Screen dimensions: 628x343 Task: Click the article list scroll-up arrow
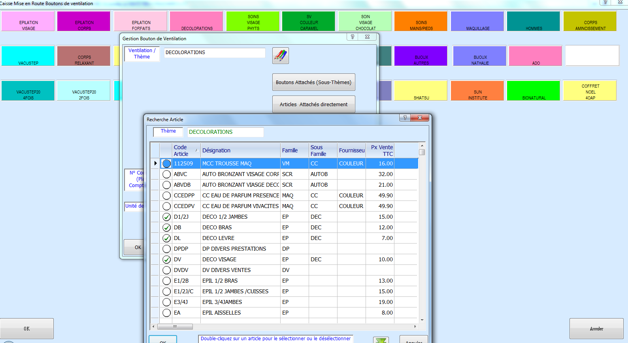(x=422, y=146)
